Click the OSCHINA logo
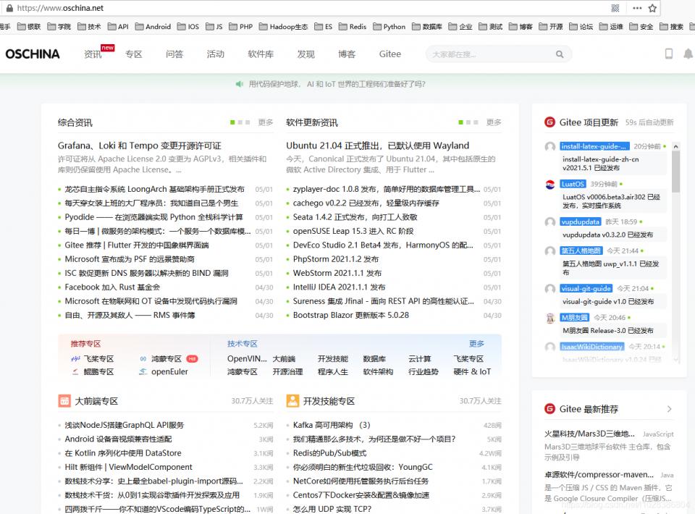The image size is (695, 514). [32, 54]
